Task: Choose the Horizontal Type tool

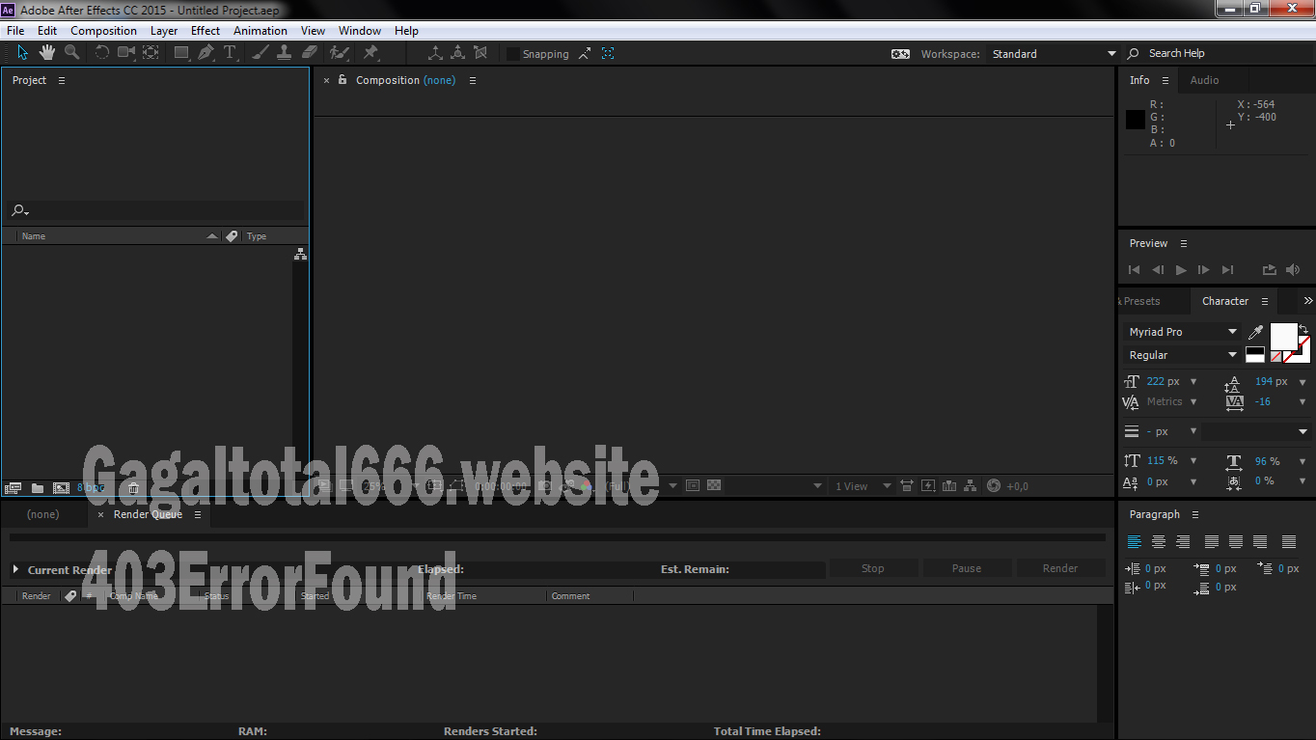Action: point(230,53)
